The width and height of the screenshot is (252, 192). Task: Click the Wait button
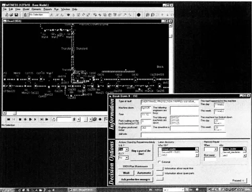coord(126,173)
